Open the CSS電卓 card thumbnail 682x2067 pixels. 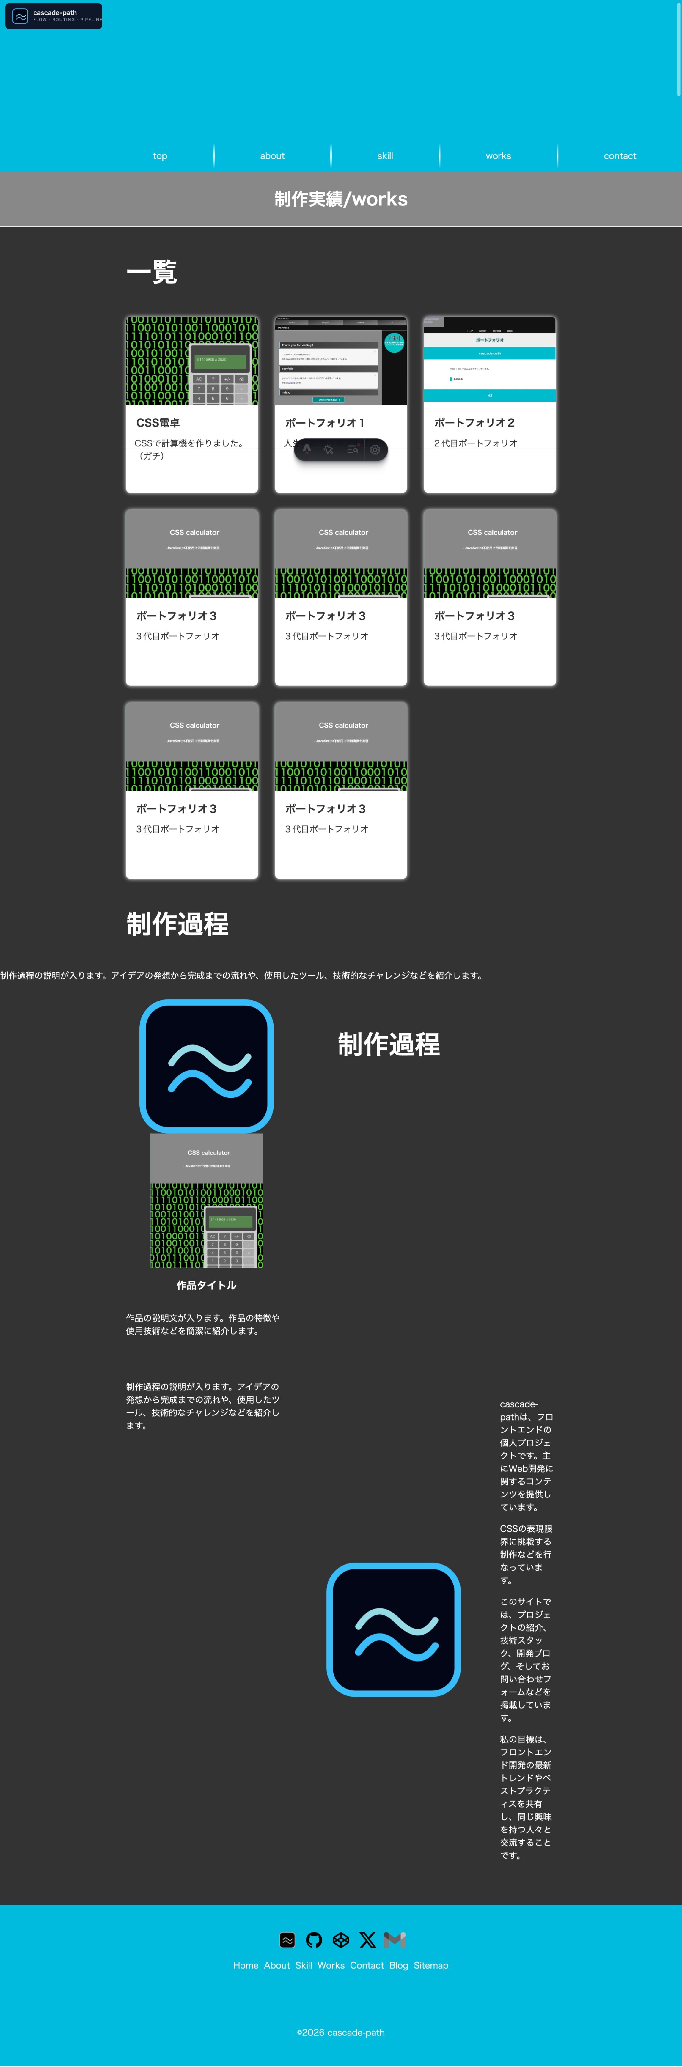pyautogui.click(x=192, y=360)
